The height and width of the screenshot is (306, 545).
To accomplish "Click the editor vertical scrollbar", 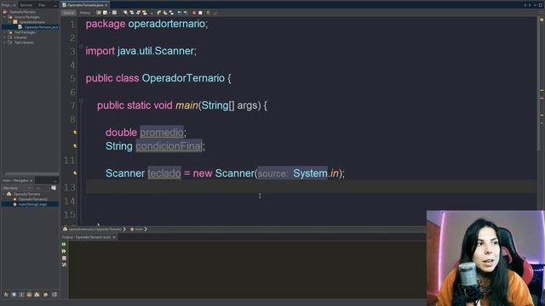I will tap(539, 83).
